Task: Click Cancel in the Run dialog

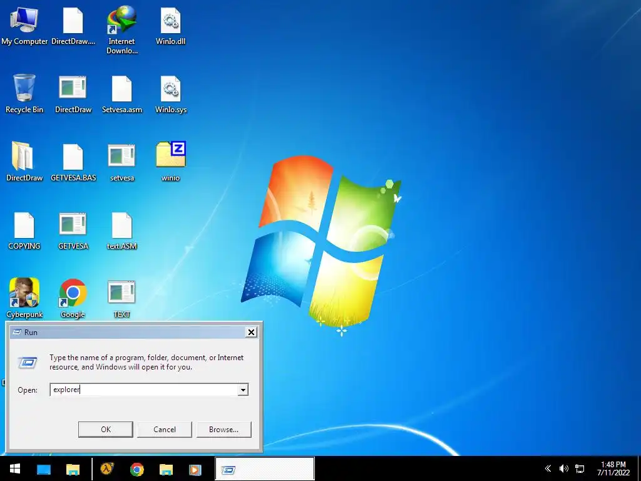Action: 165,430
